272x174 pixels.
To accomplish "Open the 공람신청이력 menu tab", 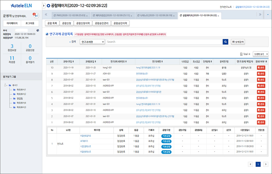I will [83, 23].
